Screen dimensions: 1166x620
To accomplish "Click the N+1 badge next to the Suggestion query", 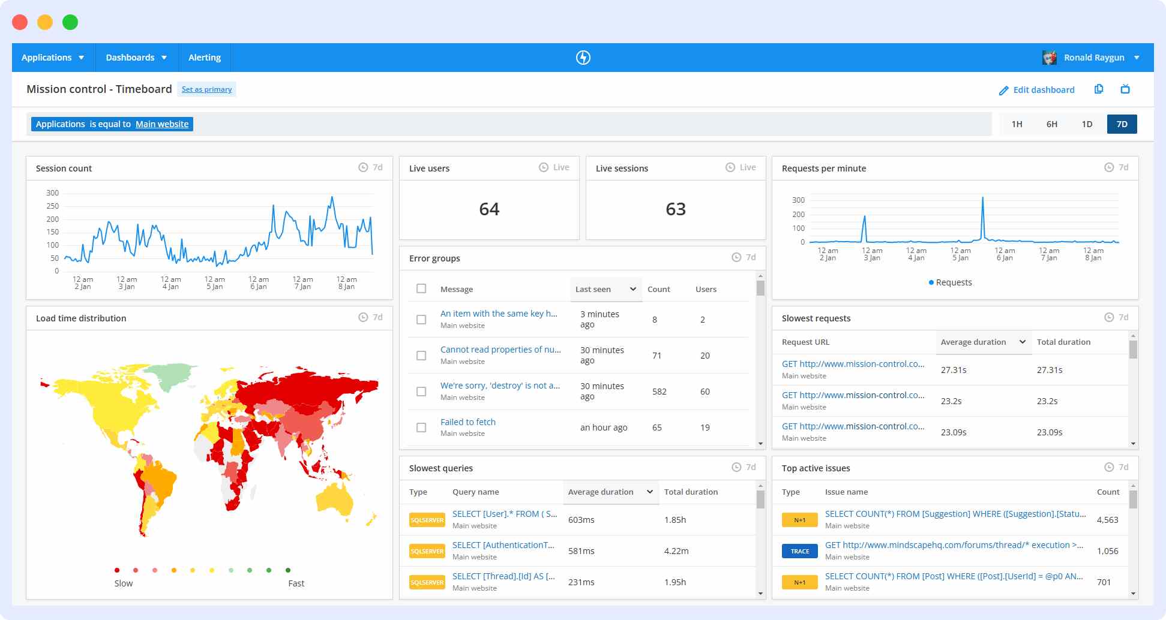I will 799,519.
